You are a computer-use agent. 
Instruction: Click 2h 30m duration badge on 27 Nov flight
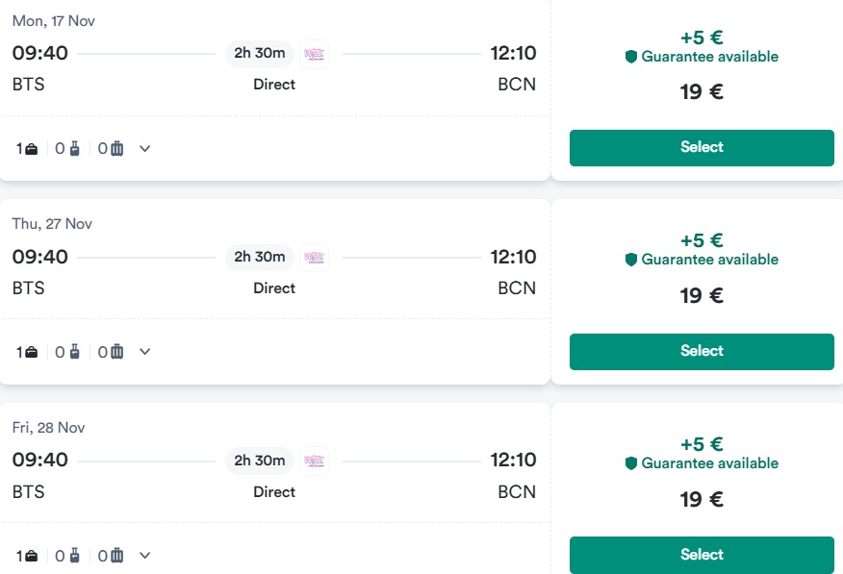[x=260, y=258]
